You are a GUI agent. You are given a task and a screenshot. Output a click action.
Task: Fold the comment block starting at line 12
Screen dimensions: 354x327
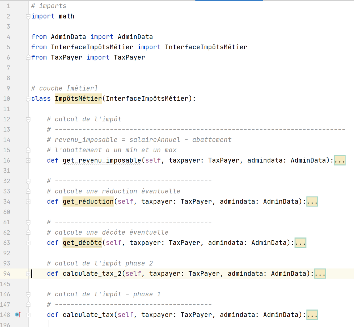pos(28,119)
